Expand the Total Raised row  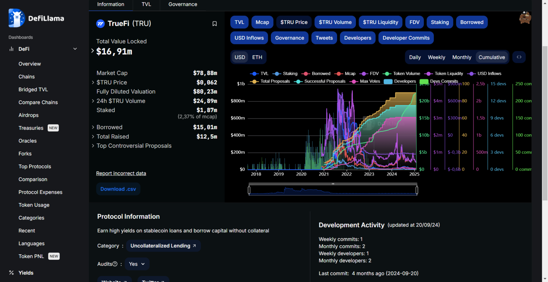[x=93, y=137]
